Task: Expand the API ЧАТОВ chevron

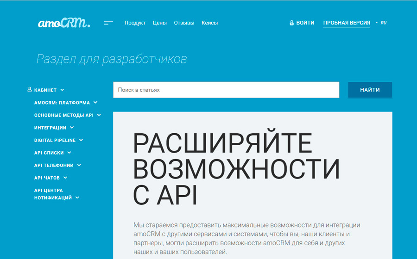Action: [x=65, y=178]
